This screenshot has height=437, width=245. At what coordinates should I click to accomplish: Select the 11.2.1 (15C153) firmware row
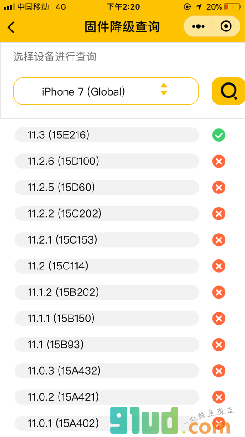point(107,240)
